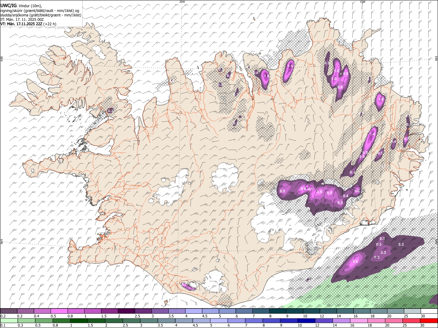
Task: Click the '20W' longitude label
Action: tap(182, 2)
